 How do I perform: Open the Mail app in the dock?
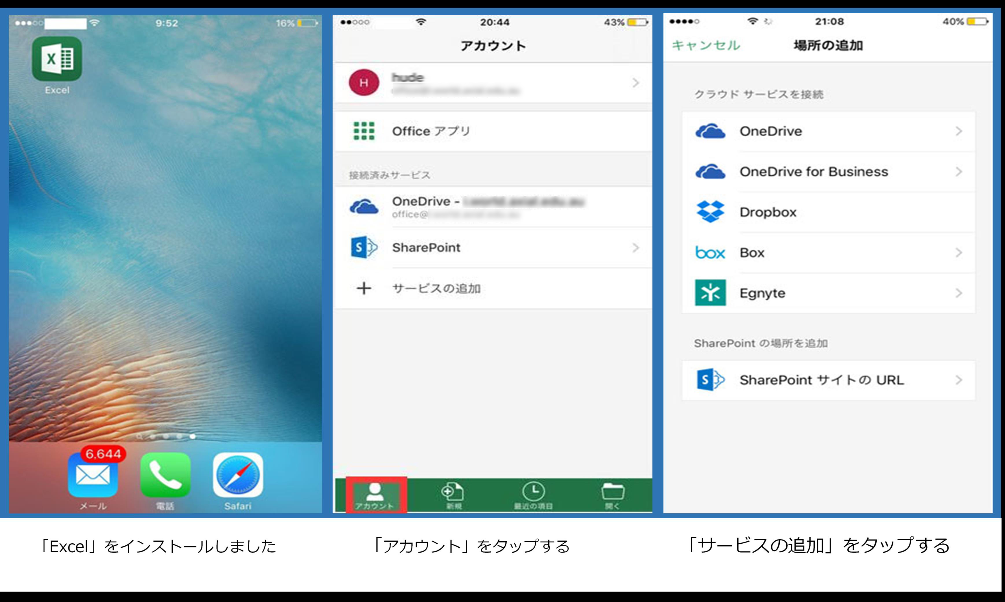pyautogui.click(x=93, y=475)
